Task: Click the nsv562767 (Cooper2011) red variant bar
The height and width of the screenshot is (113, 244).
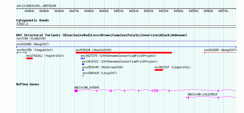Action: point(159,70)
